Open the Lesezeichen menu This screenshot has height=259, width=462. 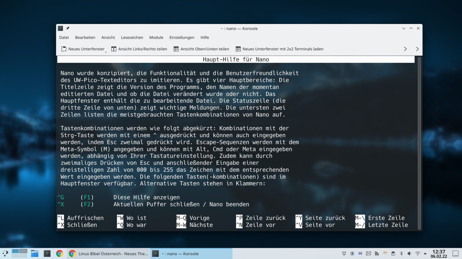pos(132,37)
